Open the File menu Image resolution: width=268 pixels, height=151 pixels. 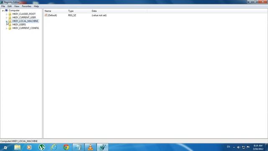click(3, 6)
